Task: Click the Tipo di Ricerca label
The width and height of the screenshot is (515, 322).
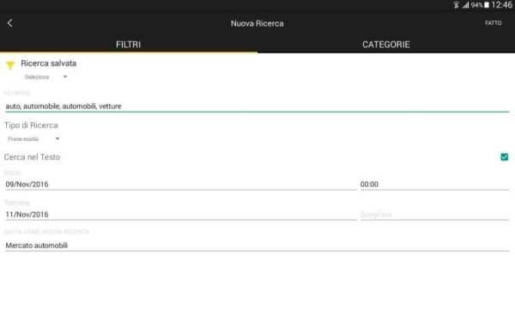Action: point(31,125)
